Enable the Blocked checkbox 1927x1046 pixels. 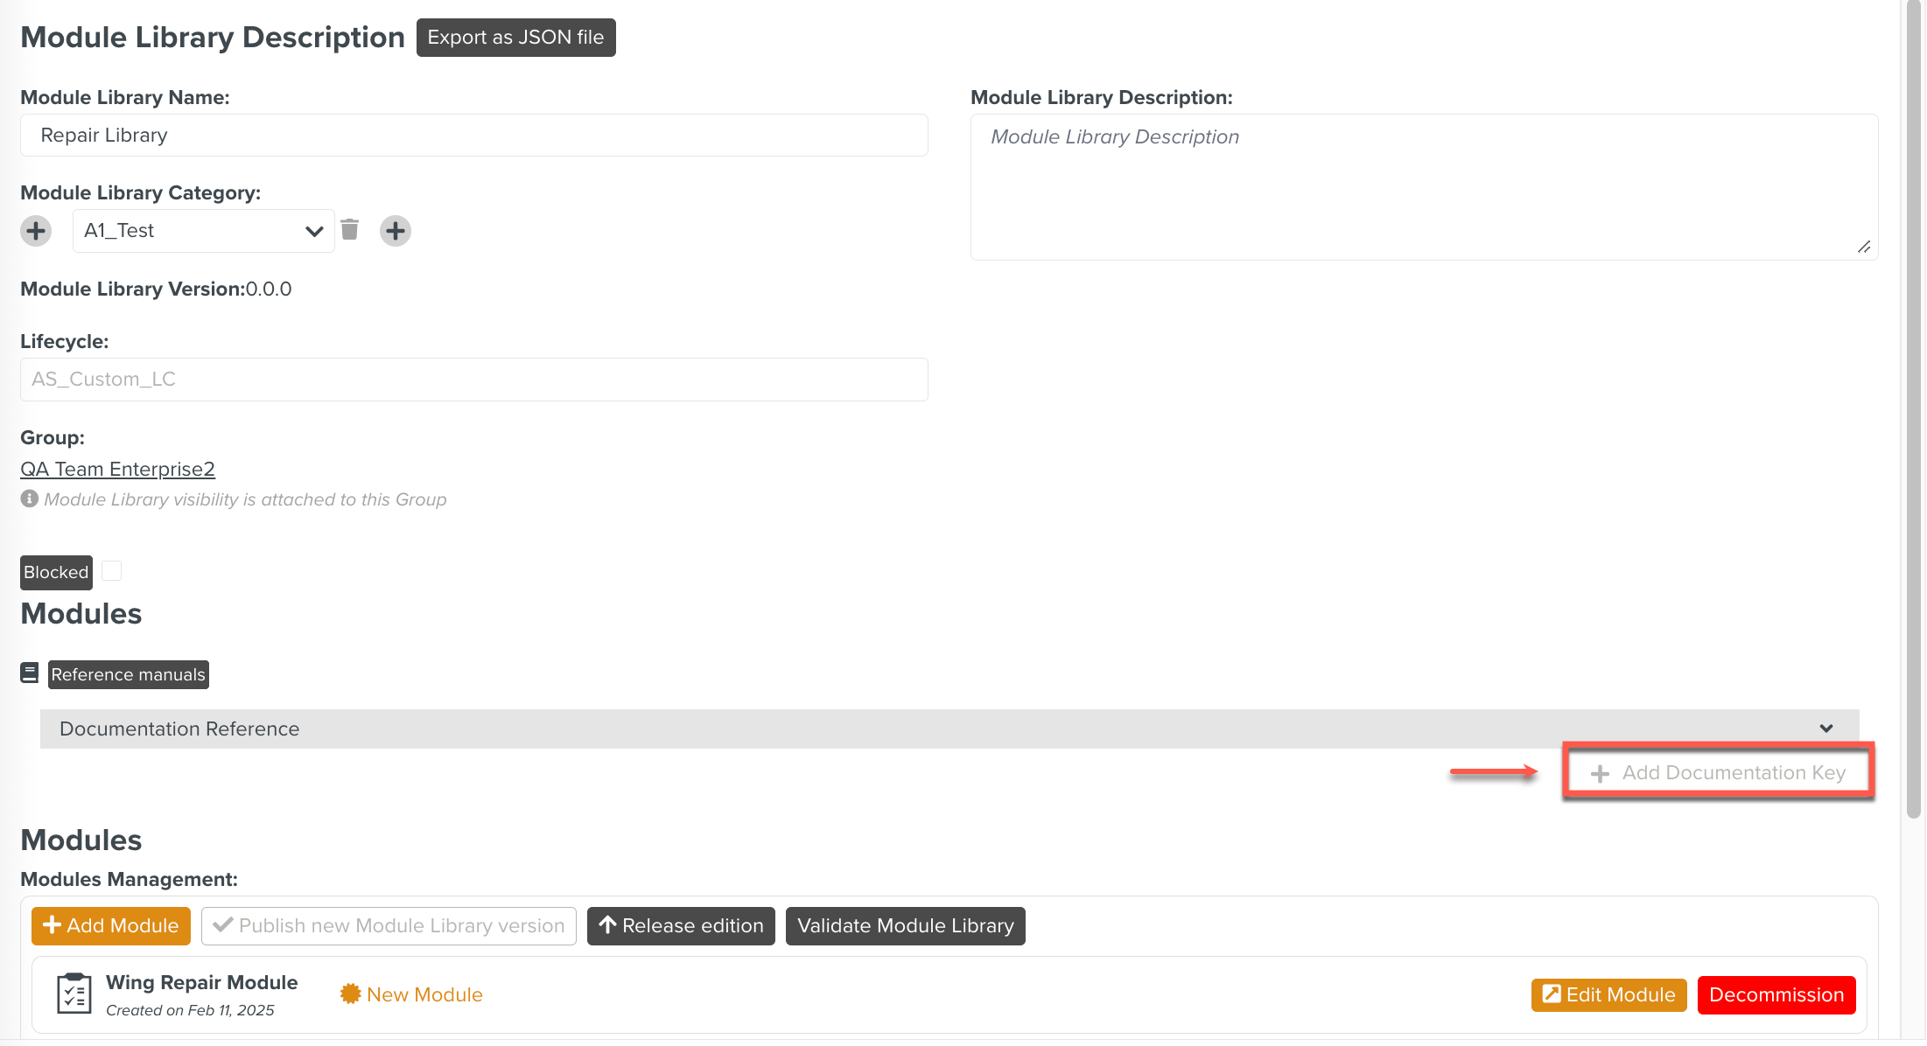[x=111, y=570]
